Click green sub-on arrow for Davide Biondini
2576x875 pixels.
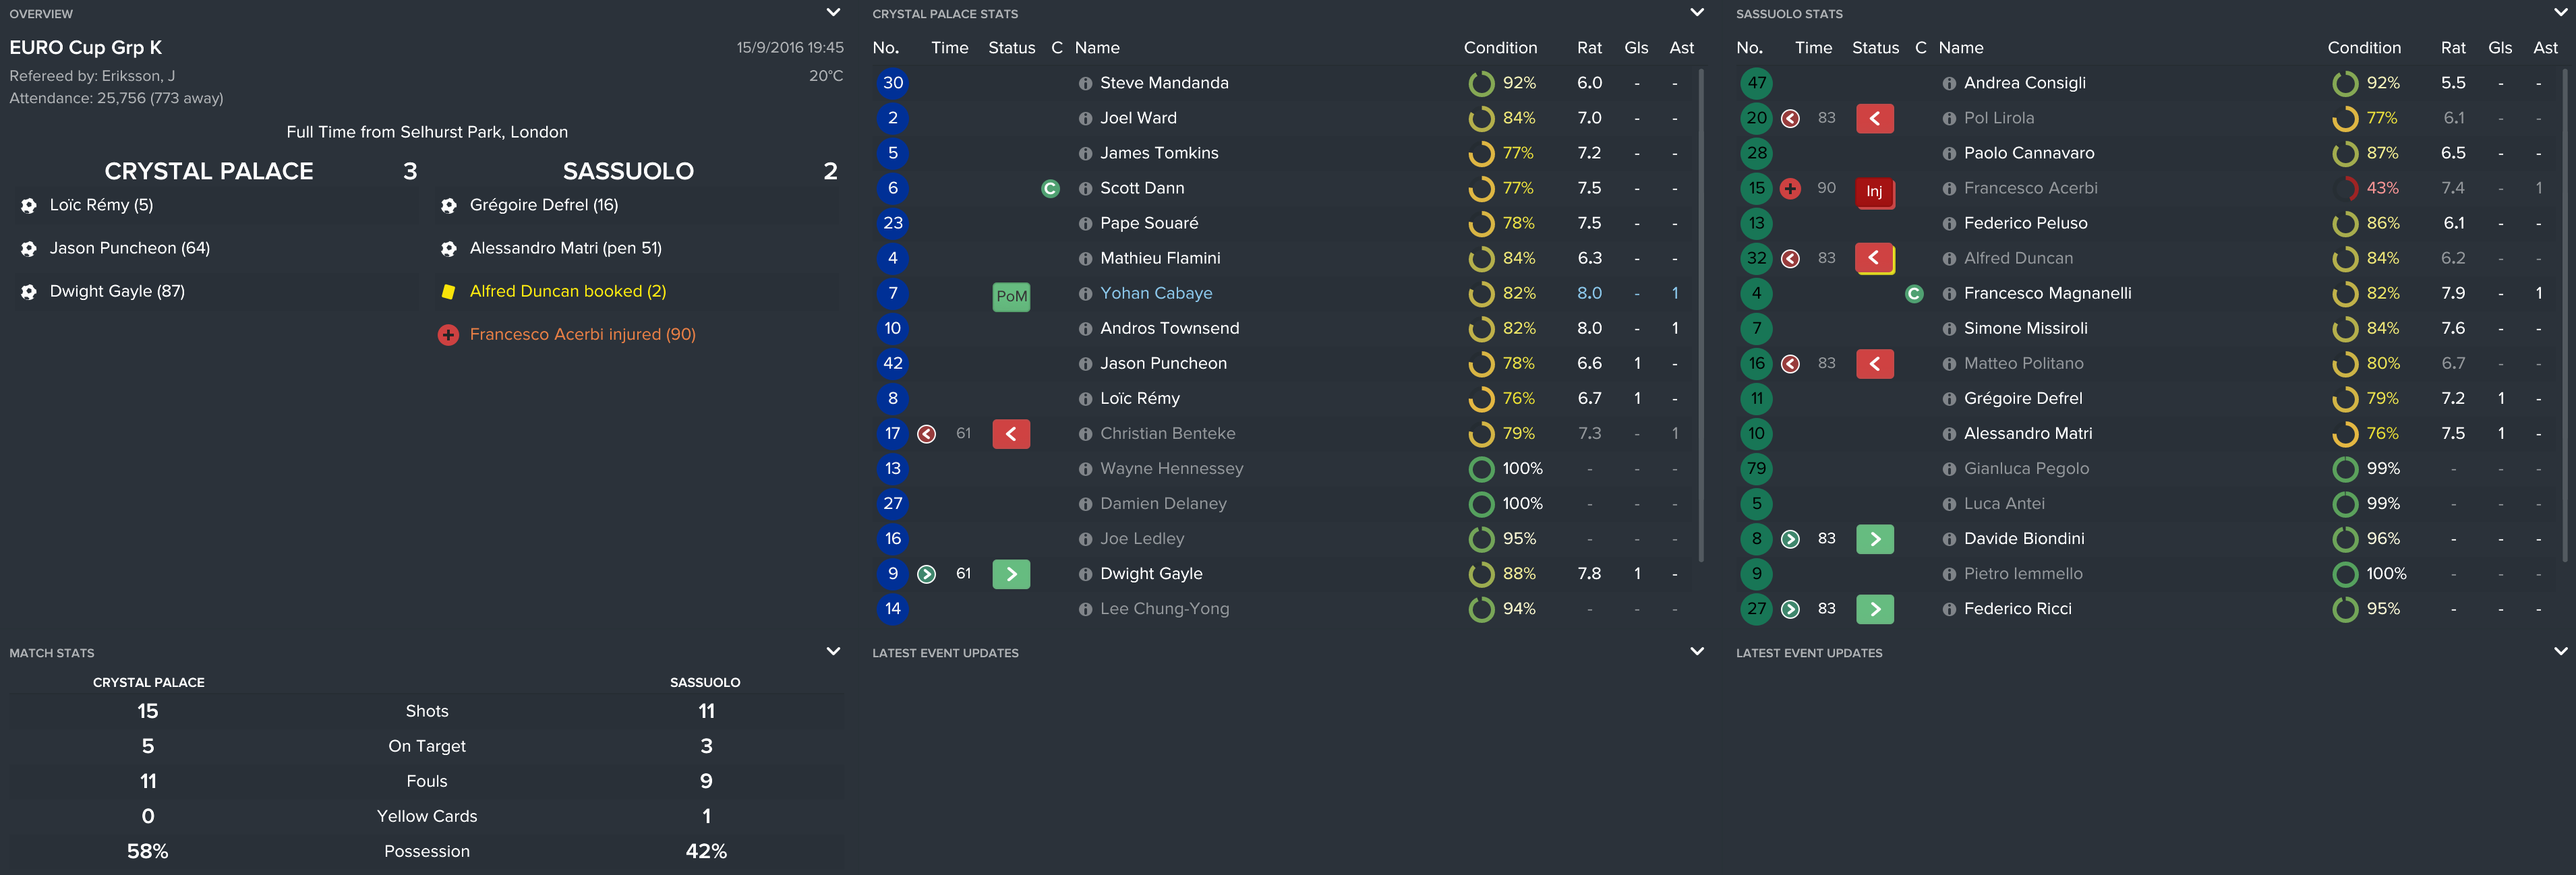click(x=1874, y=539)
